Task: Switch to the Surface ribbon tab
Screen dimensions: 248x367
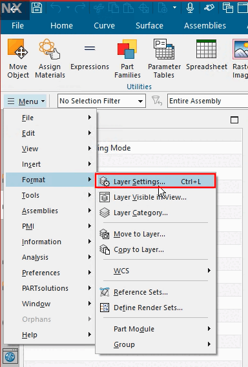Action: [149, 25]
